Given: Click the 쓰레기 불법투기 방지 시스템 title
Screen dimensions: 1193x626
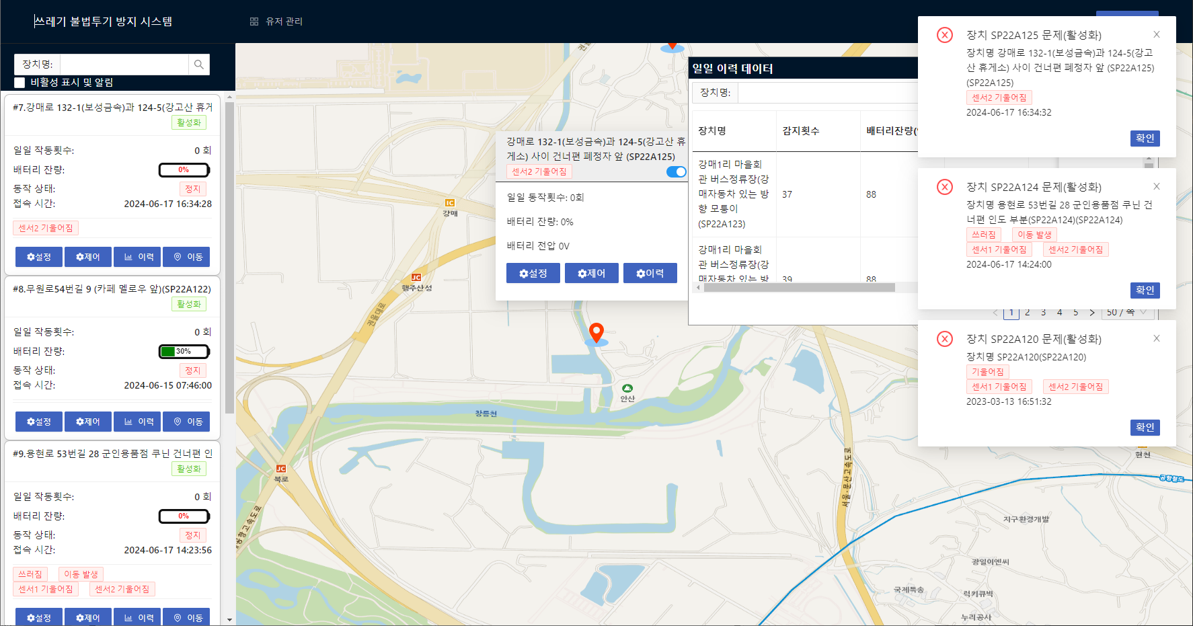Looking at the screenshot, I should pos(104,22).
